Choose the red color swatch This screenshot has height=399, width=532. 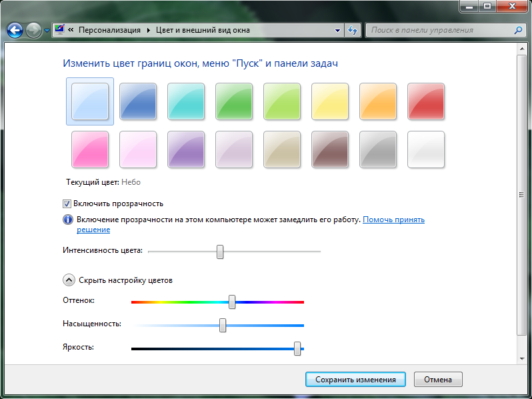coord(426,101)
